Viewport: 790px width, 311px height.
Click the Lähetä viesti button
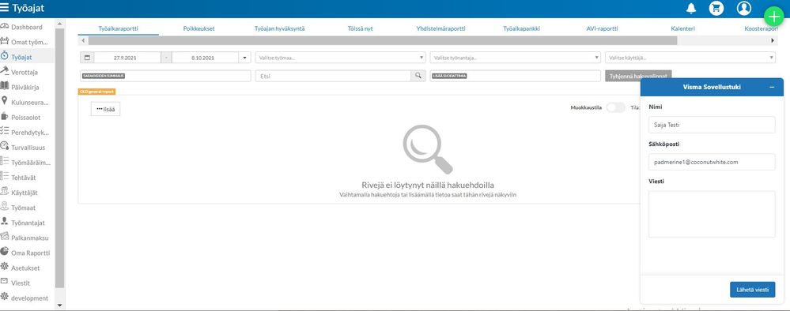[752, 290]
